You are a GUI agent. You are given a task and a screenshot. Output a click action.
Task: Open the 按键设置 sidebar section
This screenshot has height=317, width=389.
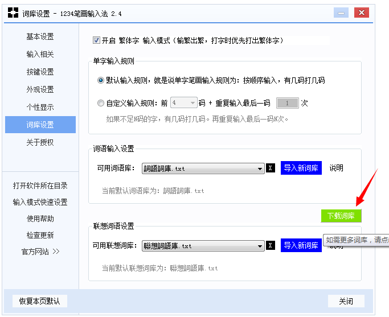pos(40,72)
